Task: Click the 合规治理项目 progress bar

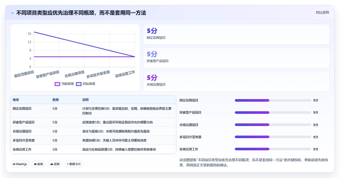Action: click(273, 125)
